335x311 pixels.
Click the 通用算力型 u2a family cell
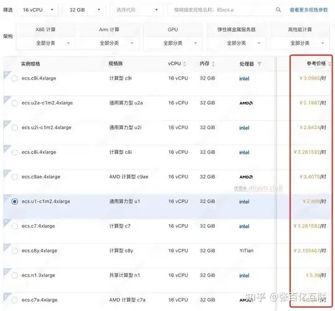pyautogui.click(x=126, y=103)
